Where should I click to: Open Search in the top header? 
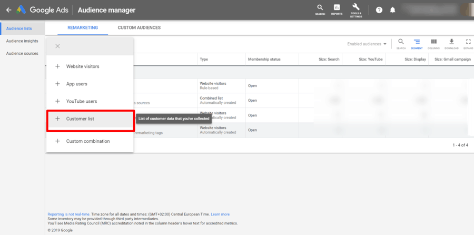point(320,9)
